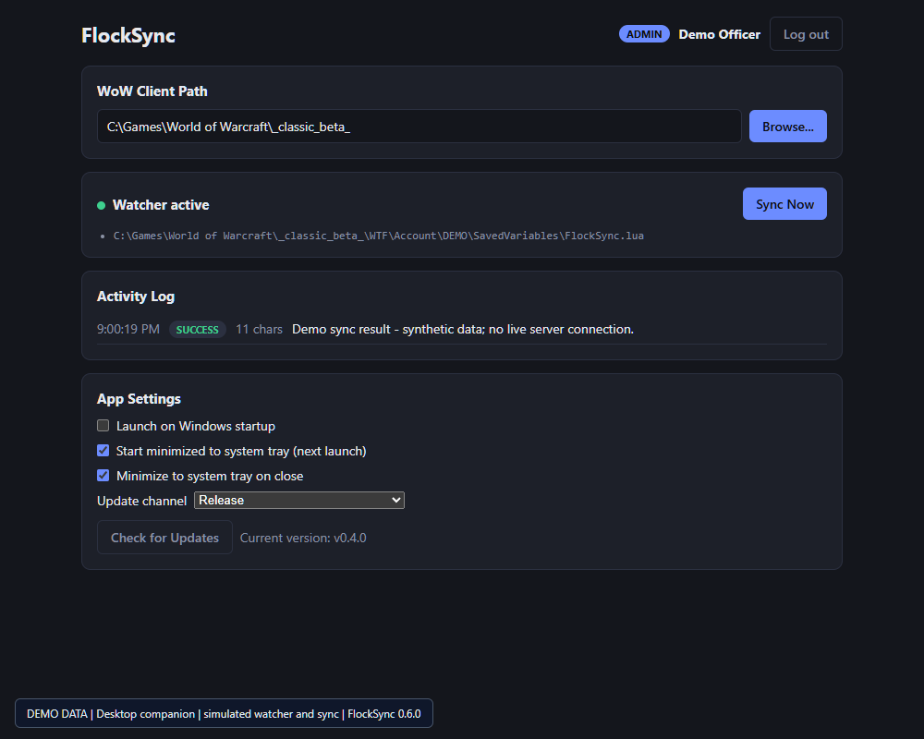Click the App Settings heading
Viewport: 924px width, 739px height.
(139, 399)
